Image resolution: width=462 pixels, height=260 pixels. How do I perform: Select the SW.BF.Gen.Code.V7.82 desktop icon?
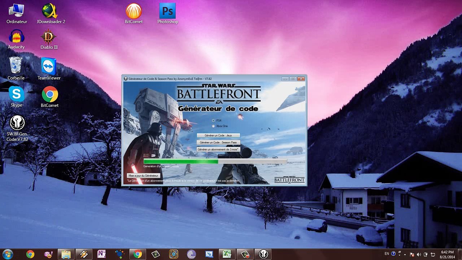point(17,128)
